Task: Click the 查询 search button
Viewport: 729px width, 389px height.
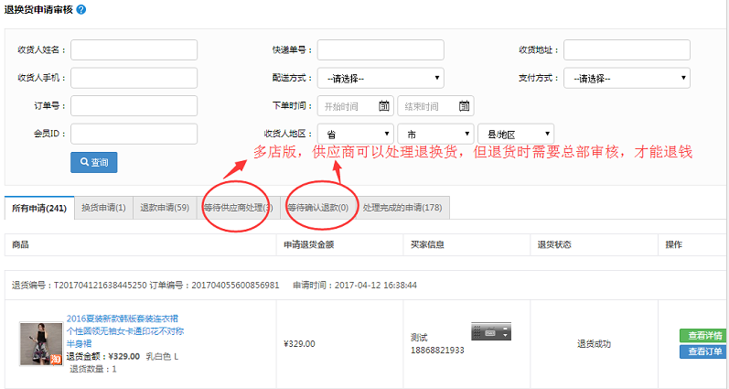Action: pyautogui.click(x=93, y=162)
